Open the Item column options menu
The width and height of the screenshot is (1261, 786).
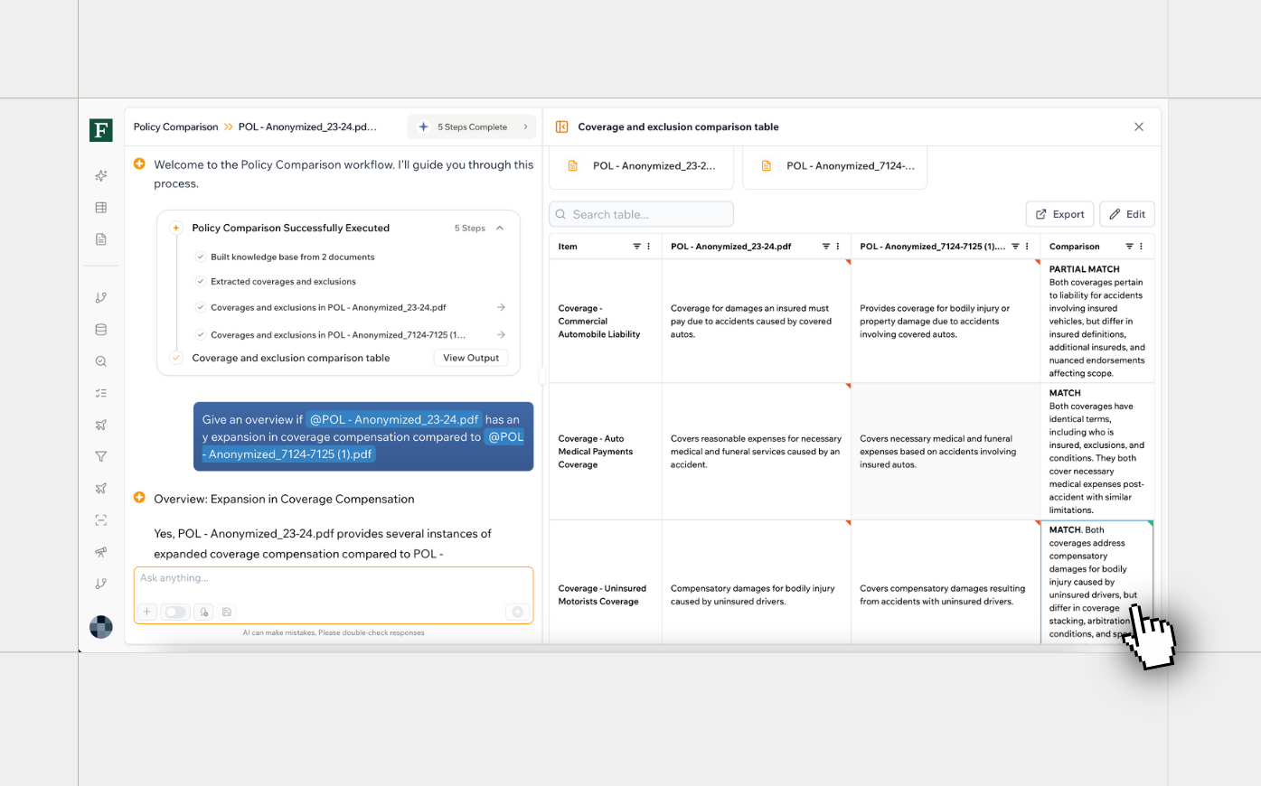(x=648, y=247)
